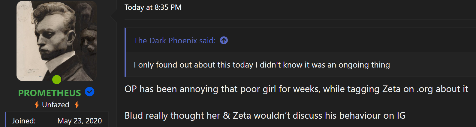Screen dimensions: 476x127
Task: Open "The Dark Phoenix said:" quote link
Action: [x=175, y=41]
